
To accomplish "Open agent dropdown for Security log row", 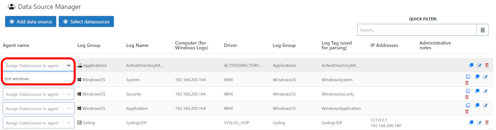I will pyautogui.click(x=69, y=94).
